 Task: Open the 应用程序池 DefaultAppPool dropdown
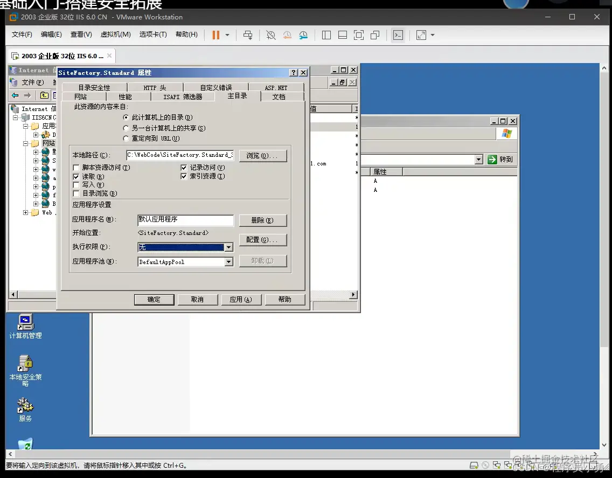click(229, 262)
